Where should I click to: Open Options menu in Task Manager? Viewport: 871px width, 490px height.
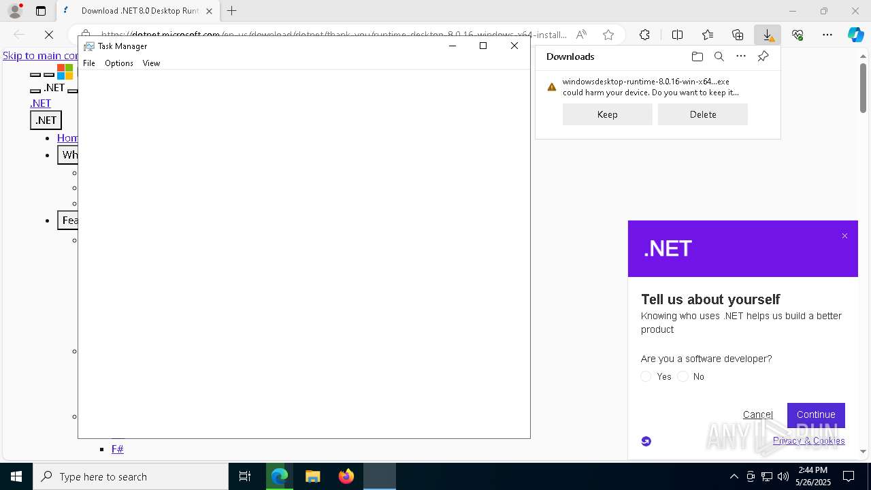click(119, 63)
